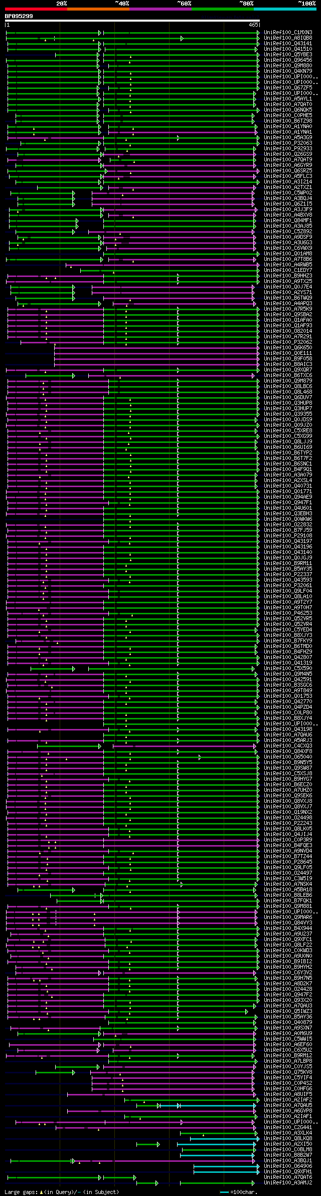
Task: Select label UniRef100_Q9LF04
Action: (x=288, y=591)
